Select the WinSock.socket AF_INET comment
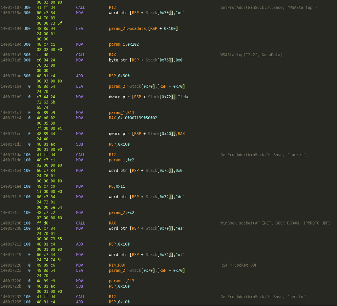Viewport: 337px width, 306px height. pos(275,223)
